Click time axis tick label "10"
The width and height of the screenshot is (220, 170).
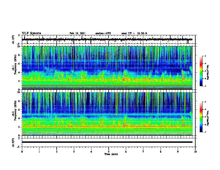coord(195,152)
